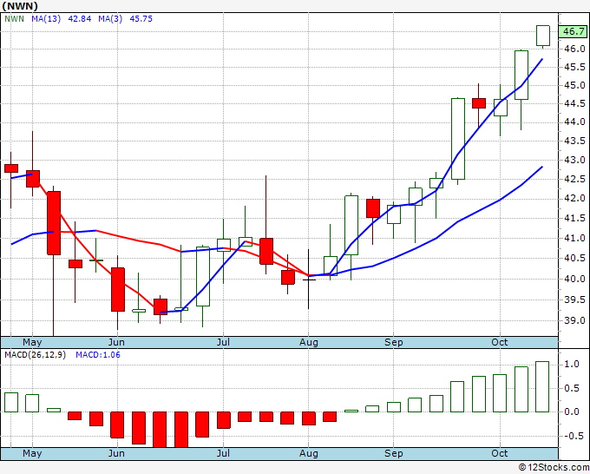Click the Jul label on price chart axis
Image resolution: width=590 pixels, height=474 pixels.
[x=223, y=343]
